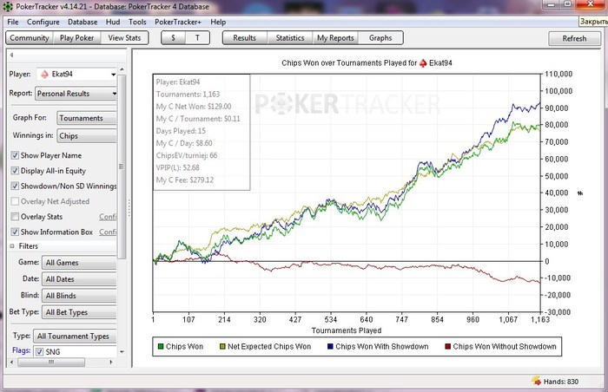Open the Tools menu

[x=137, y=22]
